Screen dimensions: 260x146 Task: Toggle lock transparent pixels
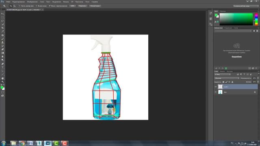pos(223,82)
